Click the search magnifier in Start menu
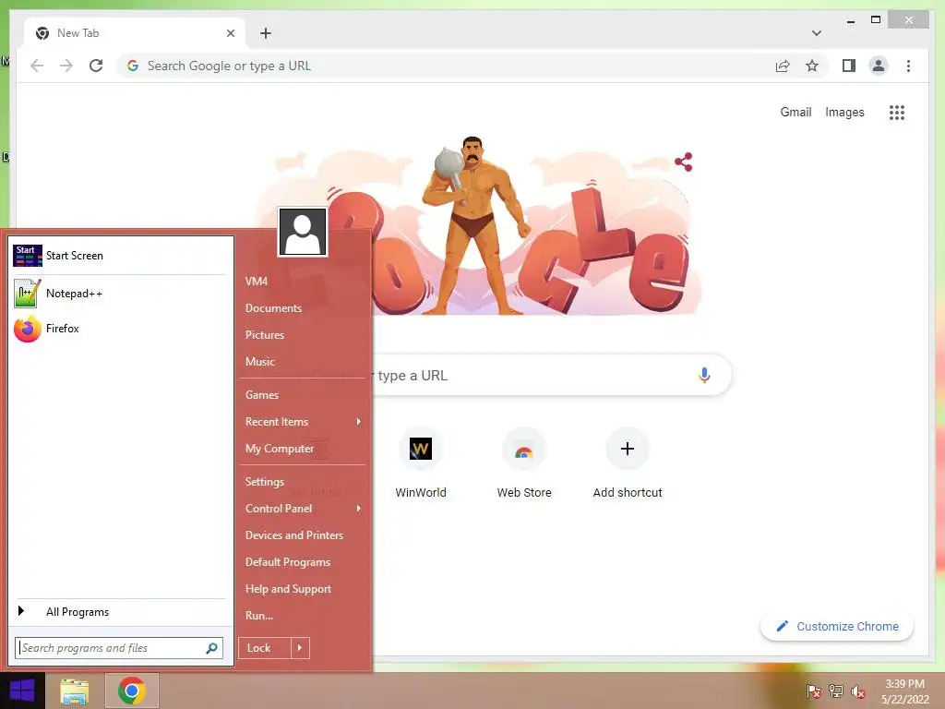The image size is (945, 709). tap(211, 648)
